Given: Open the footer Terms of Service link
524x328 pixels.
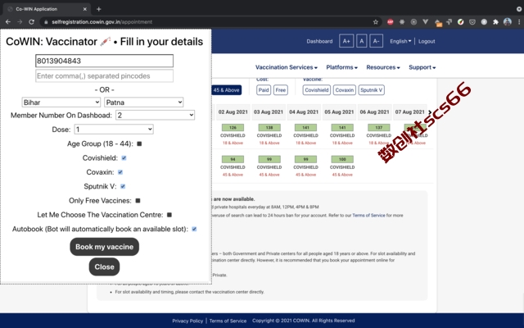Looking at the screenshot, I should 228,321.
